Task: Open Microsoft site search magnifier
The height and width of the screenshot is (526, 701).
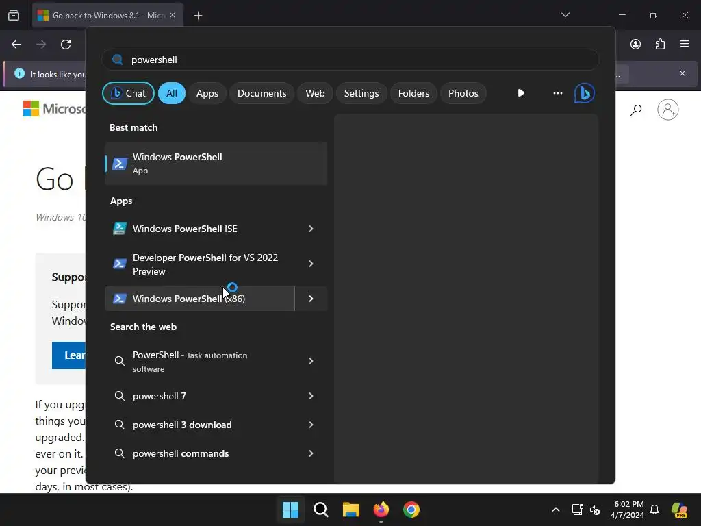Action: point(636,110)
